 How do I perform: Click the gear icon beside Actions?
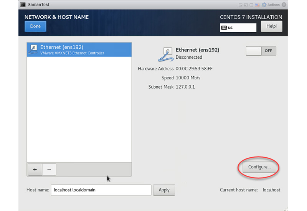pyautogui.click(x=264, y=5)
